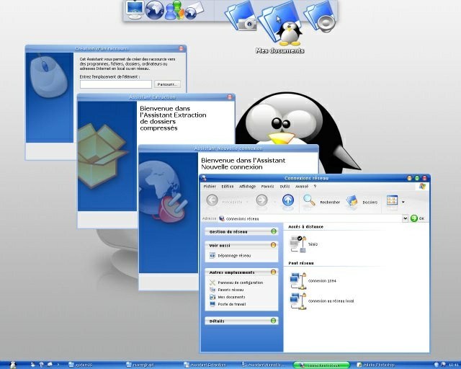Close the Création d'un raccourci window
461x369 pixels.
(x=181, y=48)
